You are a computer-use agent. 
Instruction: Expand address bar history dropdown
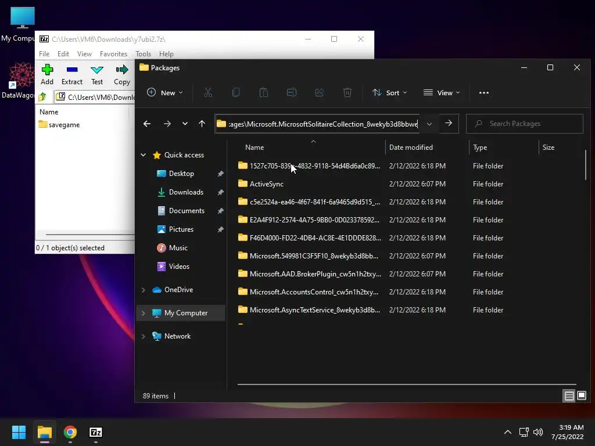point(429,124)
